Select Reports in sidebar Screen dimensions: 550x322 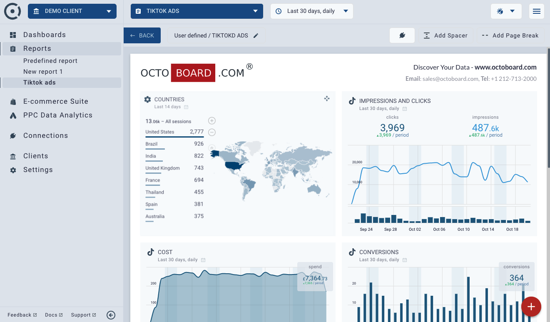tap(62, 48)
